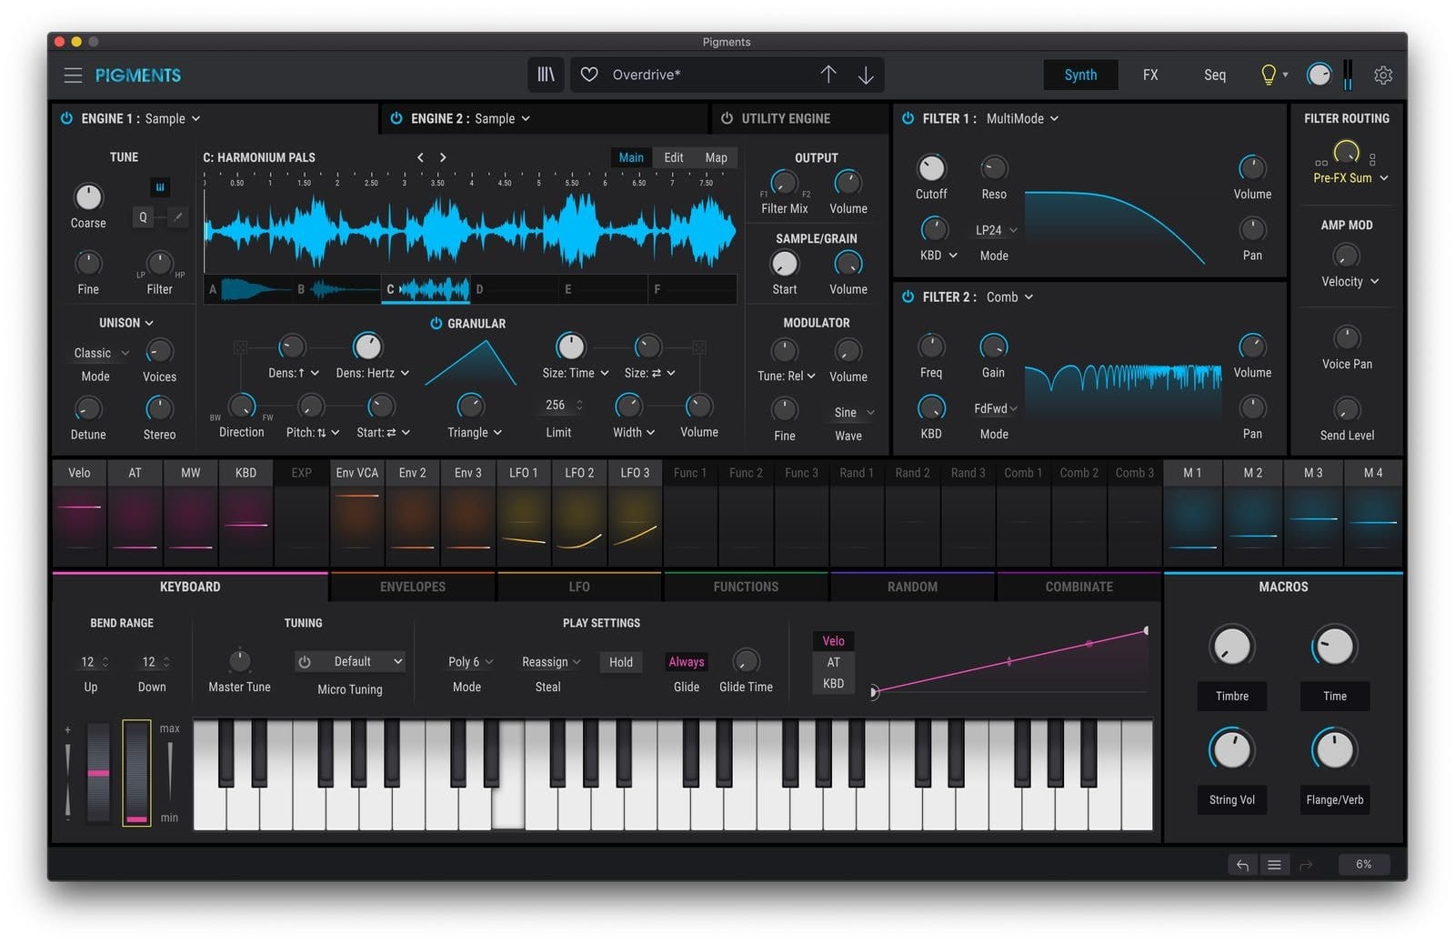
Task: Toggle Utility Engine power button
Action: click(x=727, y=118)
